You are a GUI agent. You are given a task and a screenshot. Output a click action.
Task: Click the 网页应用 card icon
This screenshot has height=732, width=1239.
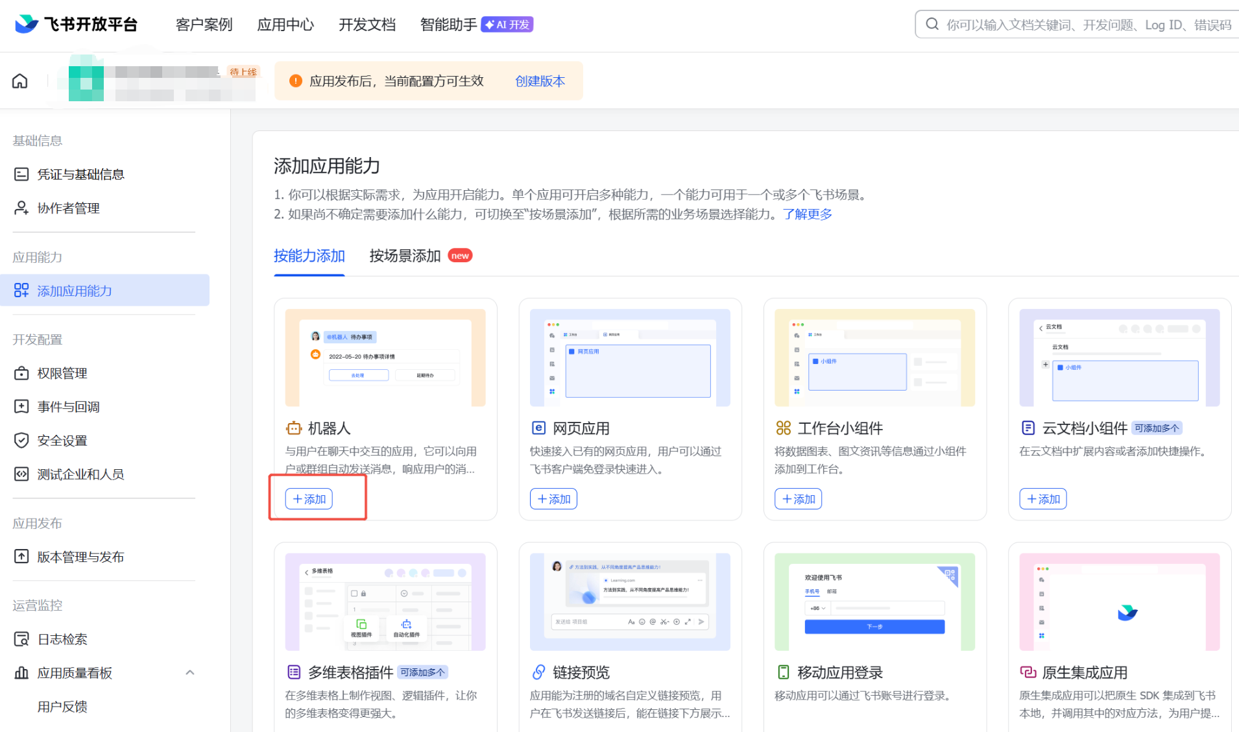coord(538,428)
